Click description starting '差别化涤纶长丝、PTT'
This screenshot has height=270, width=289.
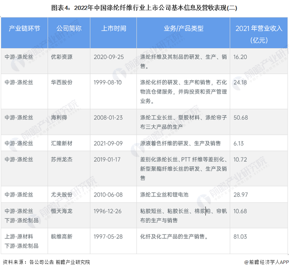[x=183, y=168]
